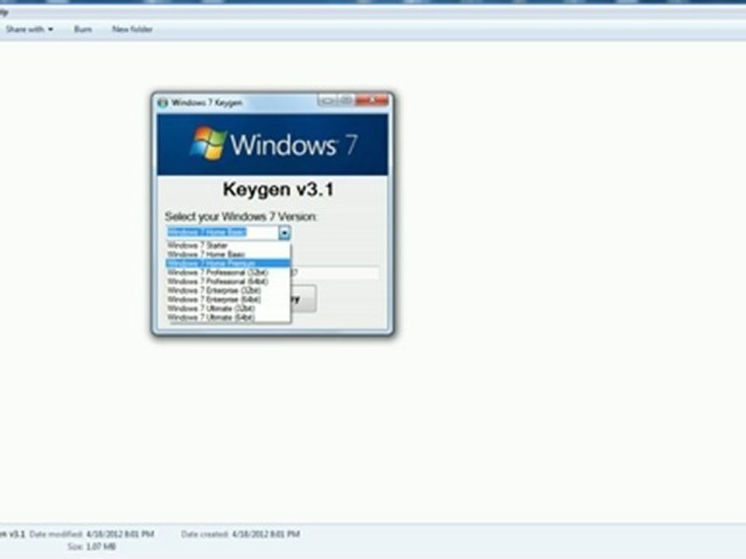The image size is (746, 559).
Task: Click the Size 1.07 MB detail
Action: [x=92, y=547]
